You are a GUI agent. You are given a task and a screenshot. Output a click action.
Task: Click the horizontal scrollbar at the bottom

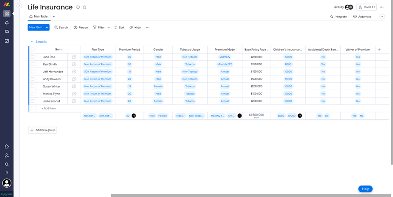pyautogui.click(x=251, y=195)
